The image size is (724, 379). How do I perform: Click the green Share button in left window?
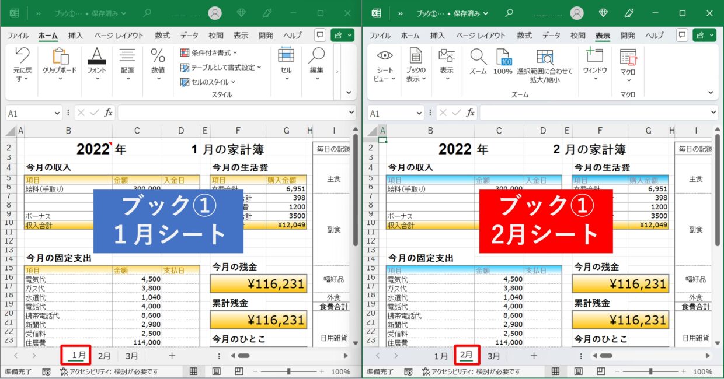coord(342,35)
